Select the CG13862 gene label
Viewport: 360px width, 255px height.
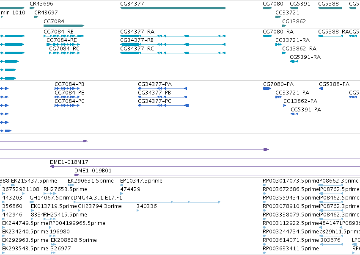coord(294,21)
